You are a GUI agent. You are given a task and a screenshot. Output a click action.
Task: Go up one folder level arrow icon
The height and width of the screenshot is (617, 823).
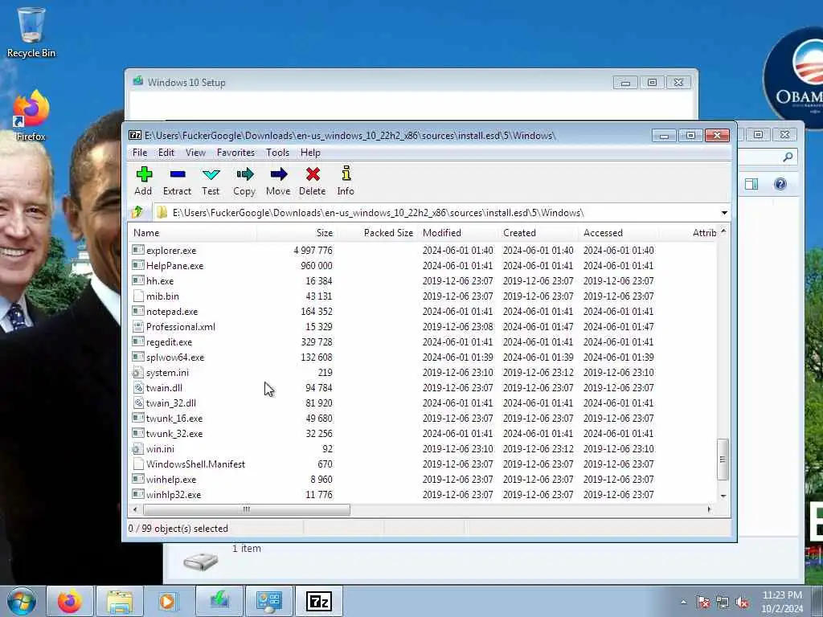point(137,212)
